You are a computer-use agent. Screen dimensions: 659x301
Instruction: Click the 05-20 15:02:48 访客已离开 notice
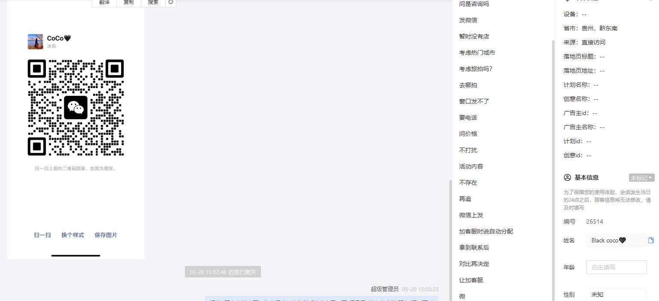223,272
